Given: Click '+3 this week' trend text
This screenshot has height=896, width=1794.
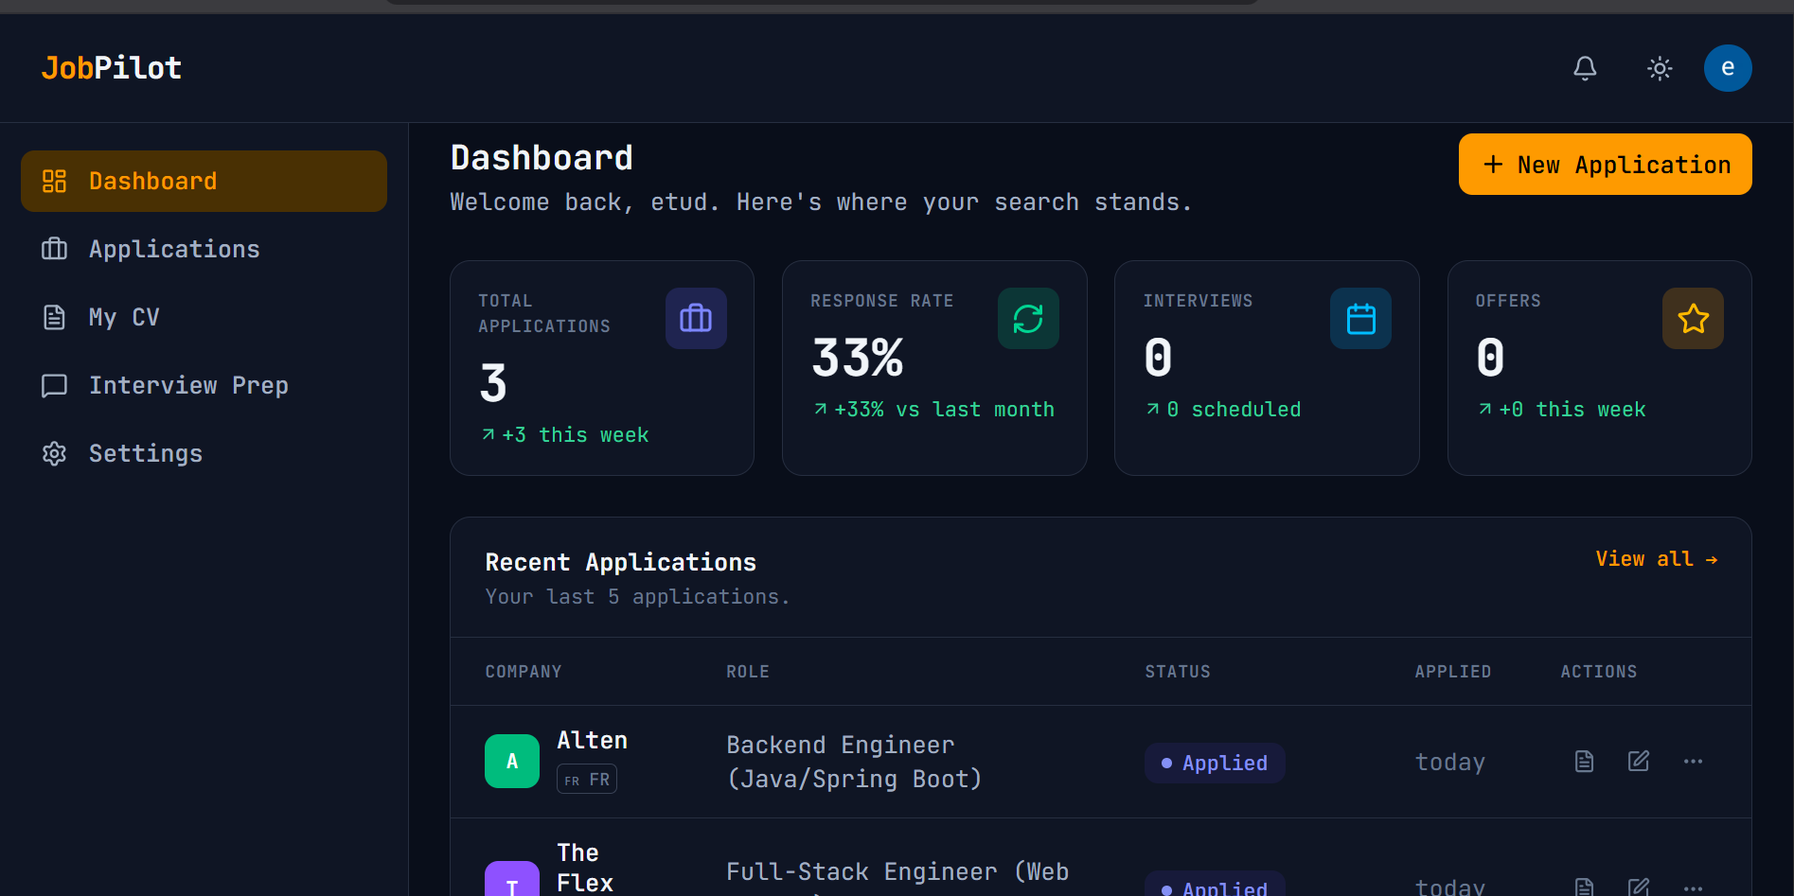Looking at the screenshot, I should pyautogui.click(x=565, y=435).
